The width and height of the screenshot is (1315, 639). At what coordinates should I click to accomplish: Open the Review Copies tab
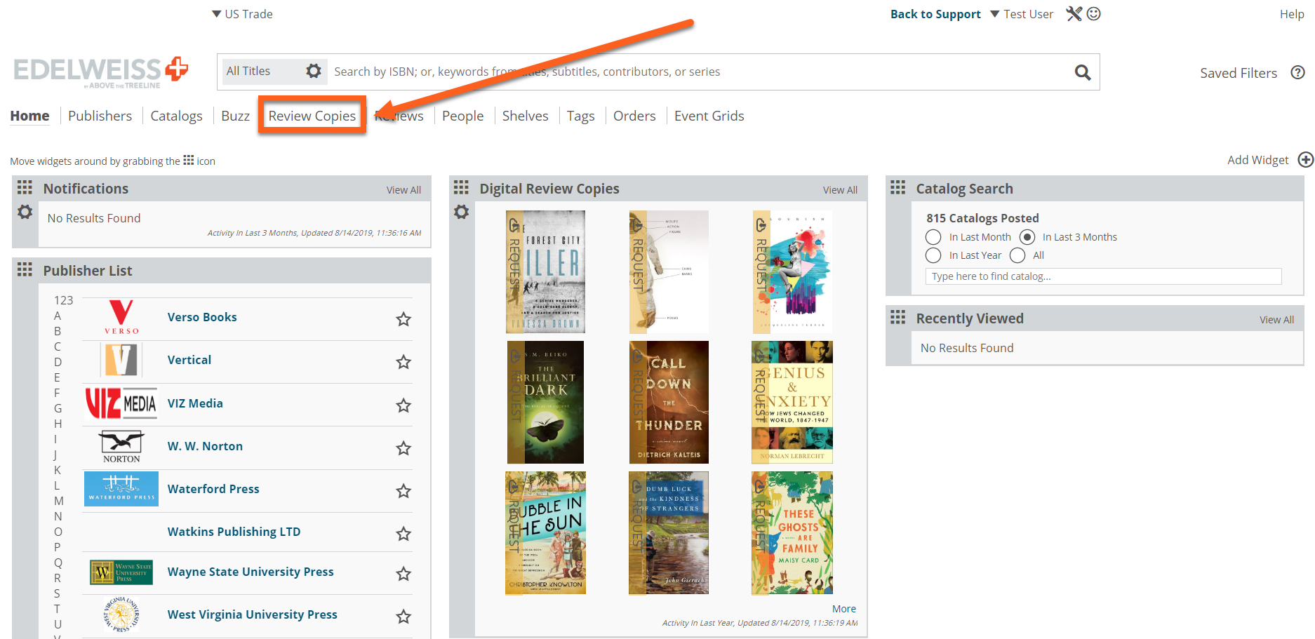312,116
